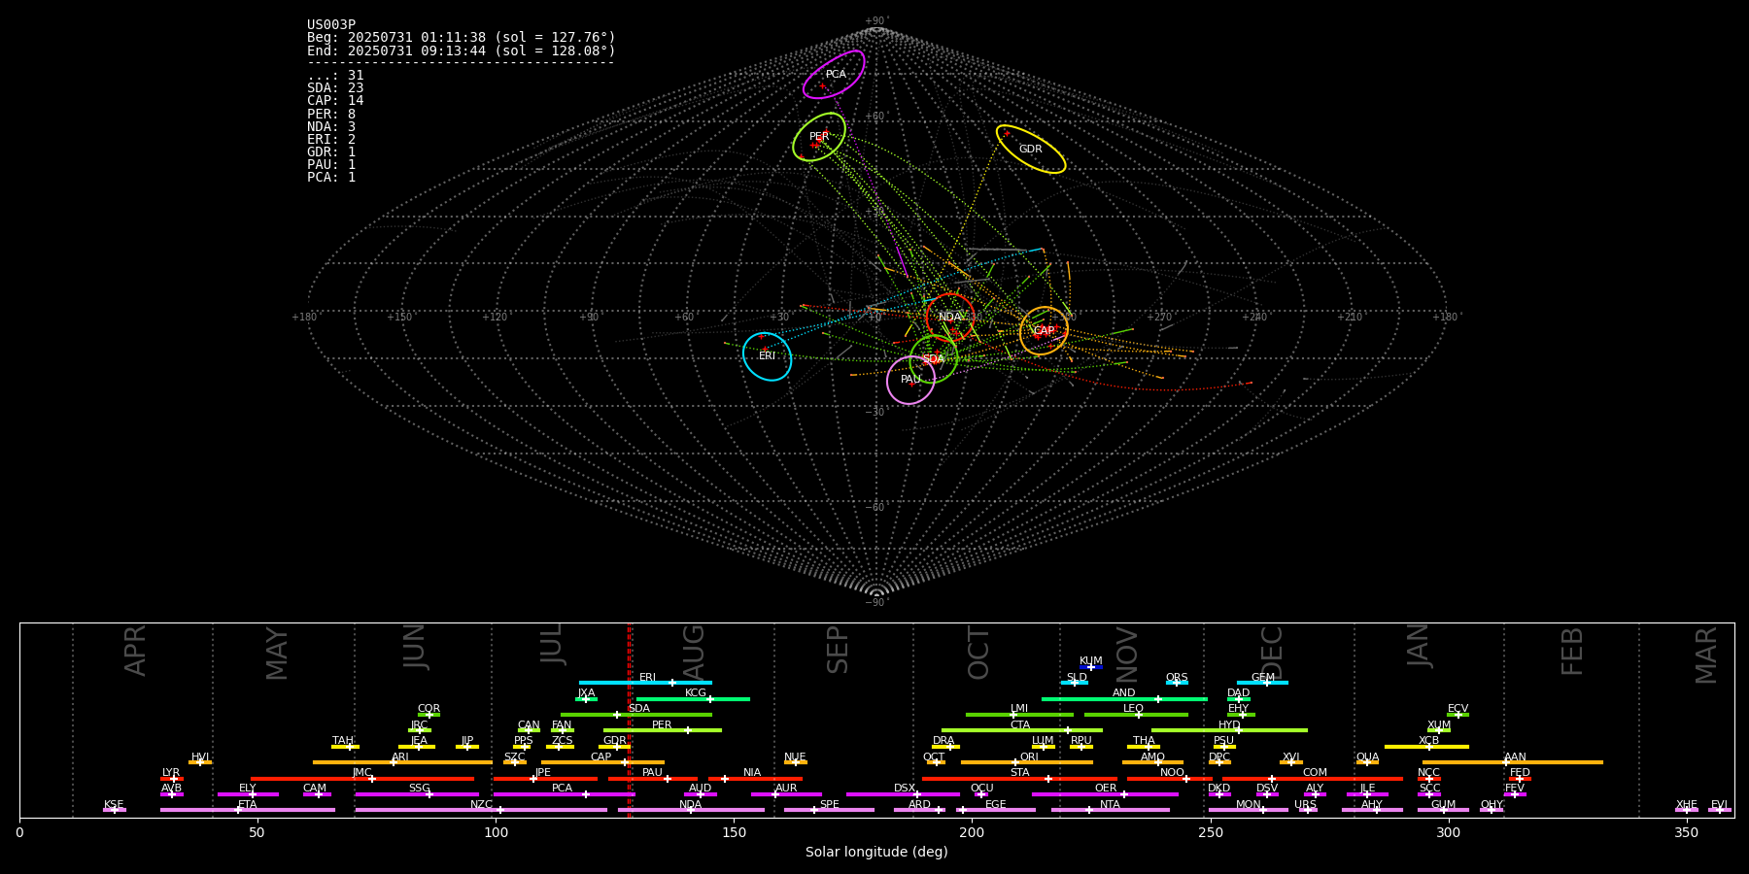This screenshot has height=874, width=1749.
Task: Click the '...: 31' sporadic count entry
Action: [335, 76]
